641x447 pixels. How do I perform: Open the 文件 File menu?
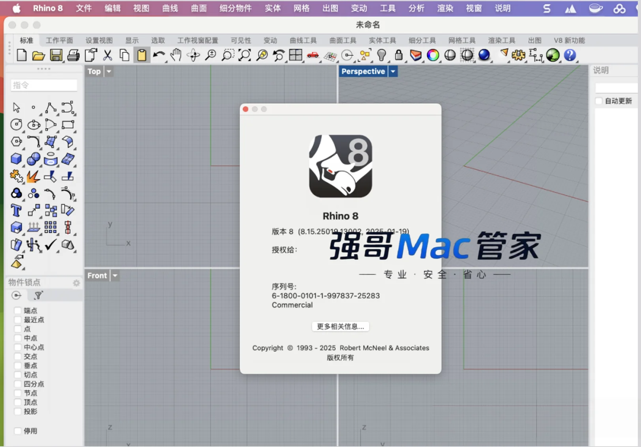[x=84, y=8]
